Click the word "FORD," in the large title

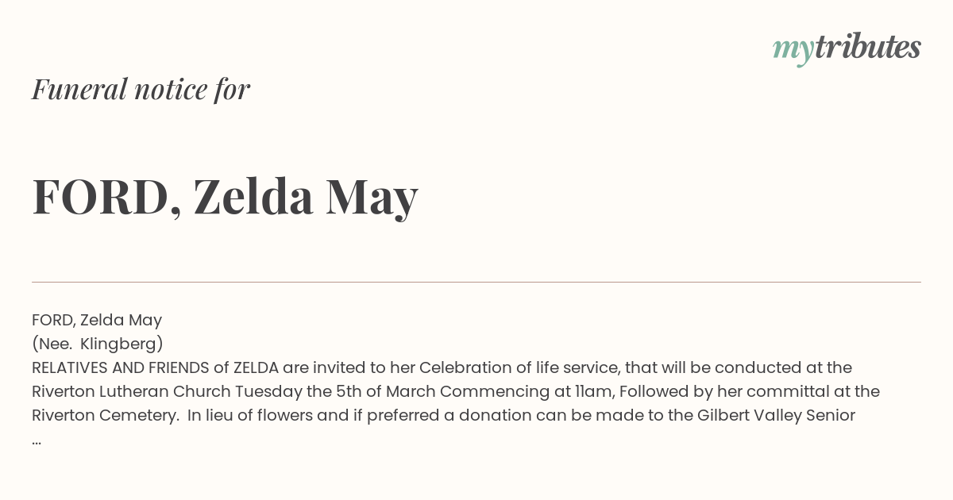pos(107,198)
